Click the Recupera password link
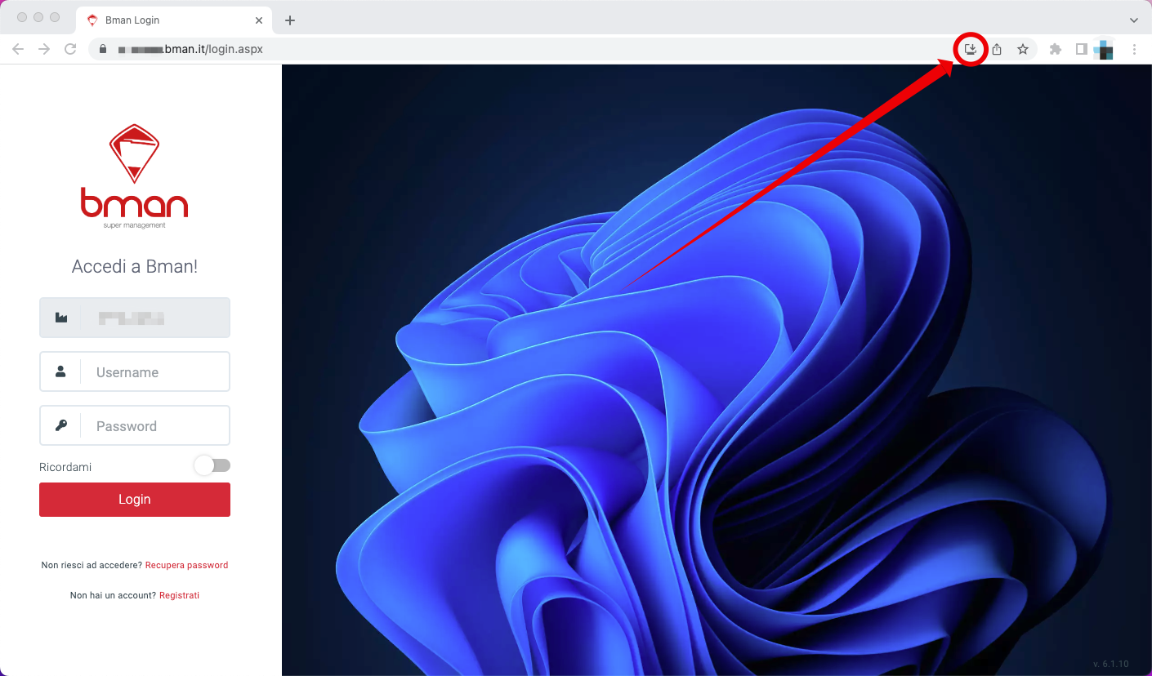Screen dimensions: 1152x676 click(x=186, y=565)
